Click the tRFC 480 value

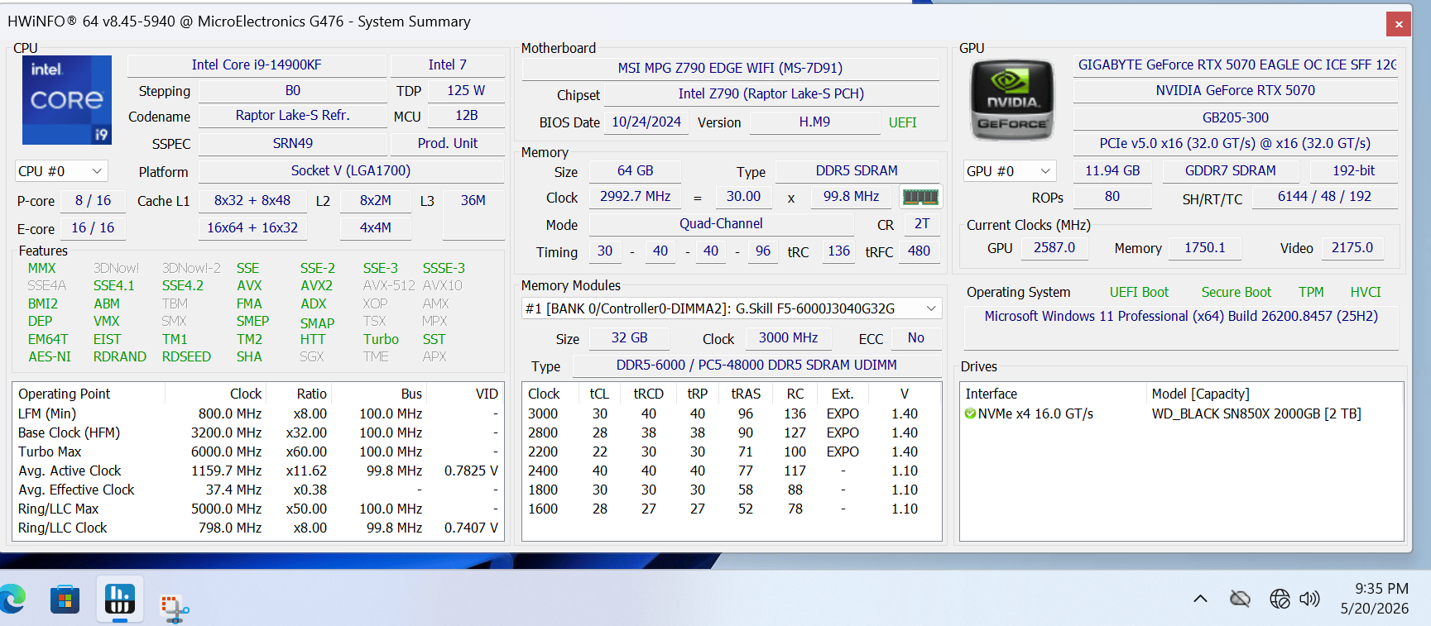919,251
